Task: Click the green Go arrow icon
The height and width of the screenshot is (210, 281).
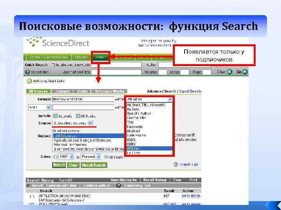Action: coord(244,72)
